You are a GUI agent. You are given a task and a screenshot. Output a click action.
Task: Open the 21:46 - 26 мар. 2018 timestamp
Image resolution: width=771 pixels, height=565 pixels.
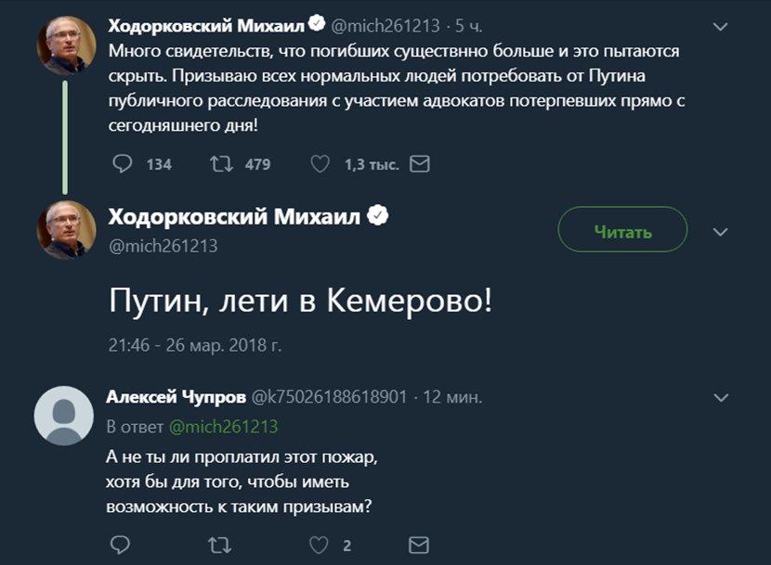[195, 346]
